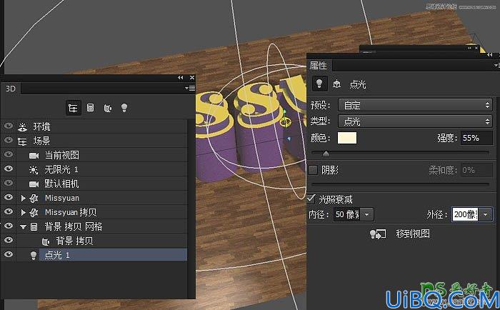The height and width of the screenshot is (310, 500).
Task: Click the coordinates cube icon in 属性 panel
Action: [336, 84]
